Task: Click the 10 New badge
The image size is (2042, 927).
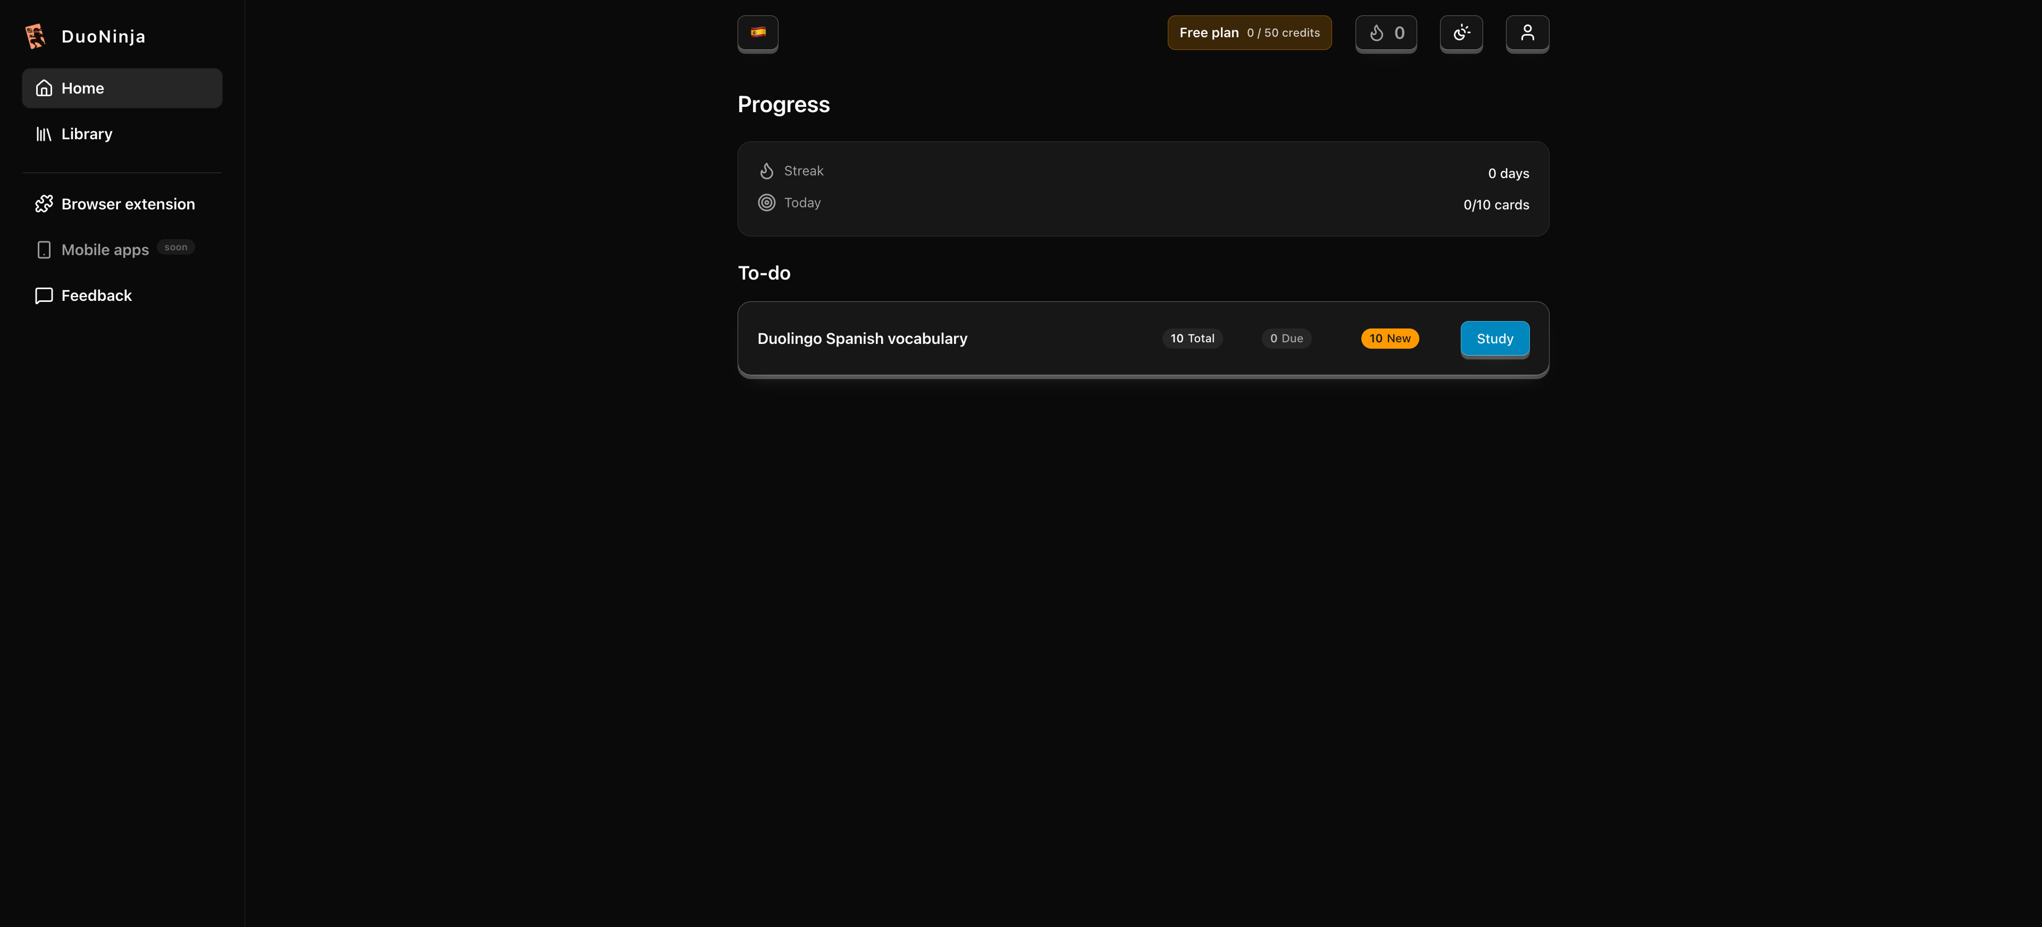Action: coord(1390,338)
